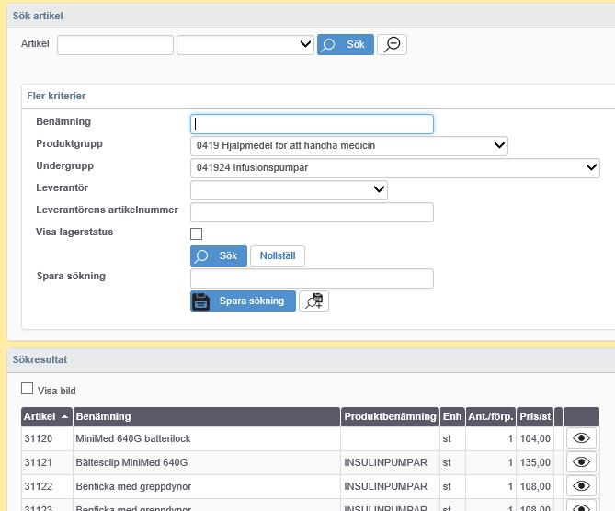
Task: Click the load saved search magnifier icon
Action: (x=313, y=301)
